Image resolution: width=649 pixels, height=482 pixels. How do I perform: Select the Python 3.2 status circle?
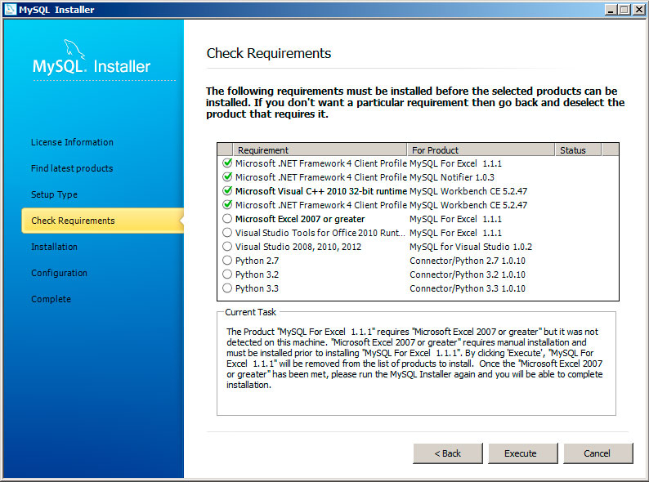point(227,274)
